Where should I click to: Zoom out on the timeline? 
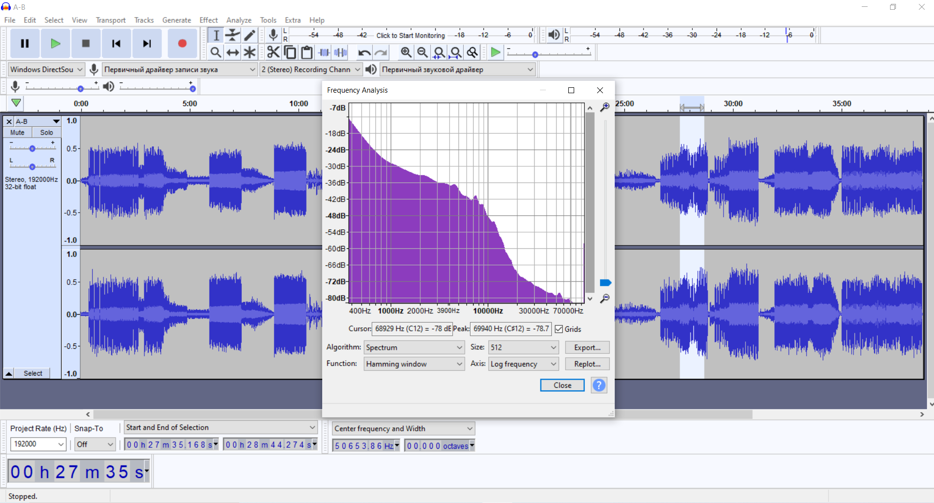422,52
